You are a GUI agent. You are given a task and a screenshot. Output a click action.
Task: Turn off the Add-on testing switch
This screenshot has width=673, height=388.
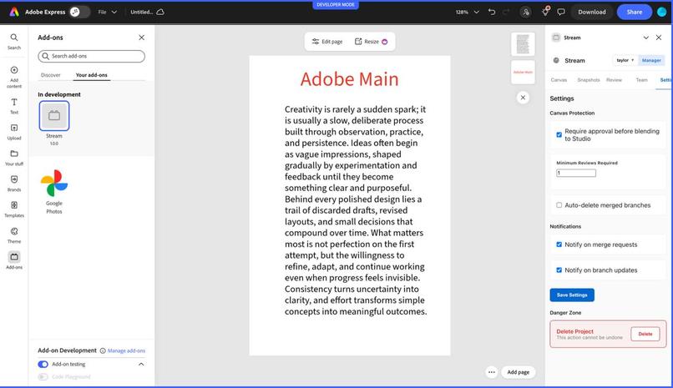point(43,365)
